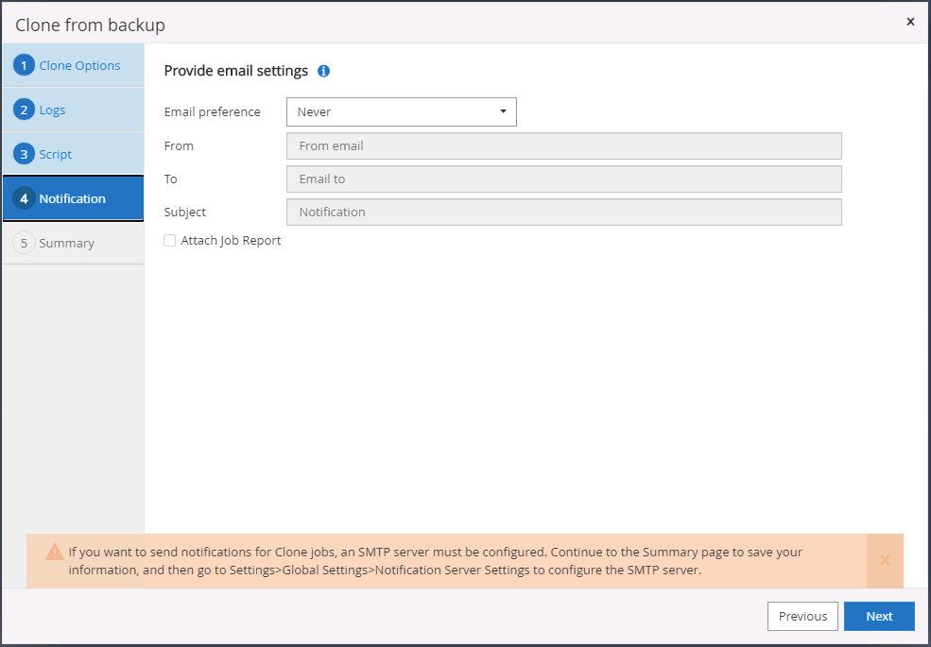Open the Email preference dropdown
Screen dimensions: 931x647
(401, 111)
